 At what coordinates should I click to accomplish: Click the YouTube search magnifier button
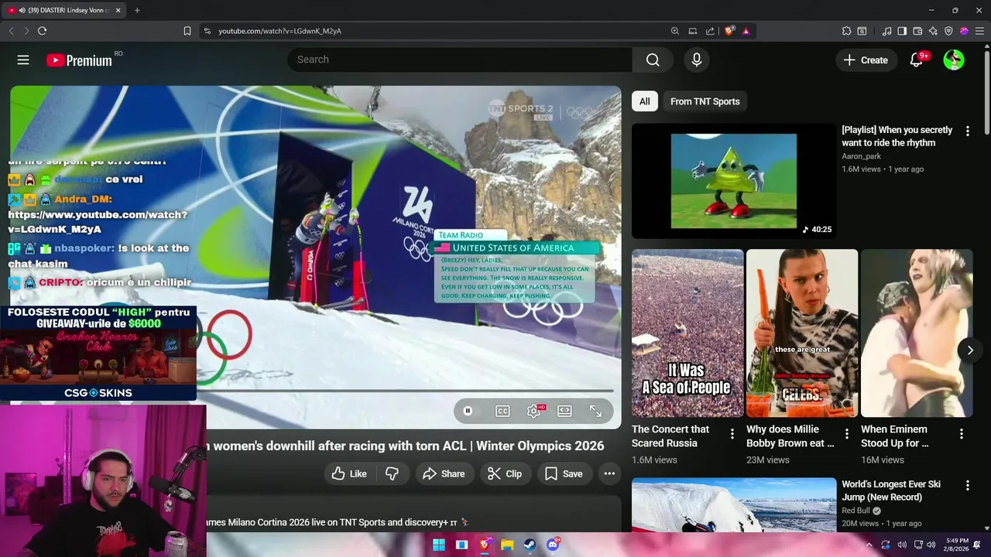(x=653, y=60)
